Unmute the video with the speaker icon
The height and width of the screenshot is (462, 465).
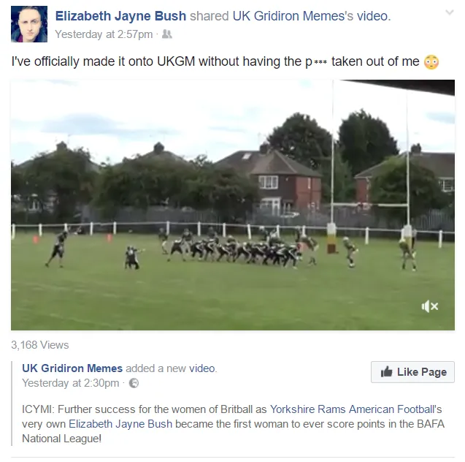pyautogui.click(x=430, y=306)
